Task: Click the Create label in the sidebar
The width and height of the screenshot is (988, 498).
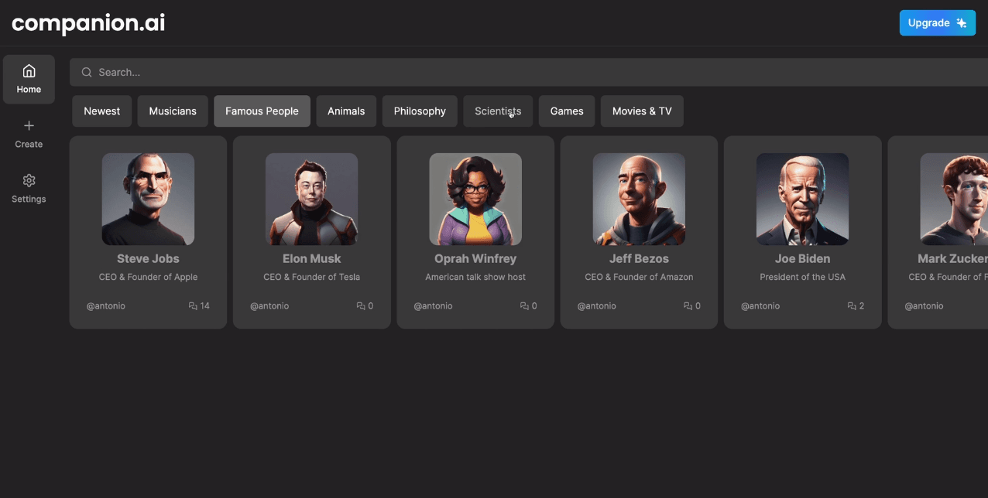Action: click(29, 145)
